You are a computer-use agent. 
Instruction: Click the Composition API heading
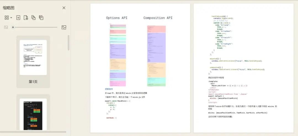158,18
